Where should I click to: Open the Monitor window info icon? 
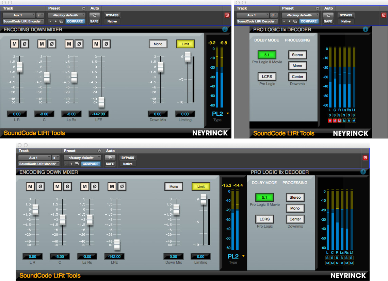click(363, 172)
